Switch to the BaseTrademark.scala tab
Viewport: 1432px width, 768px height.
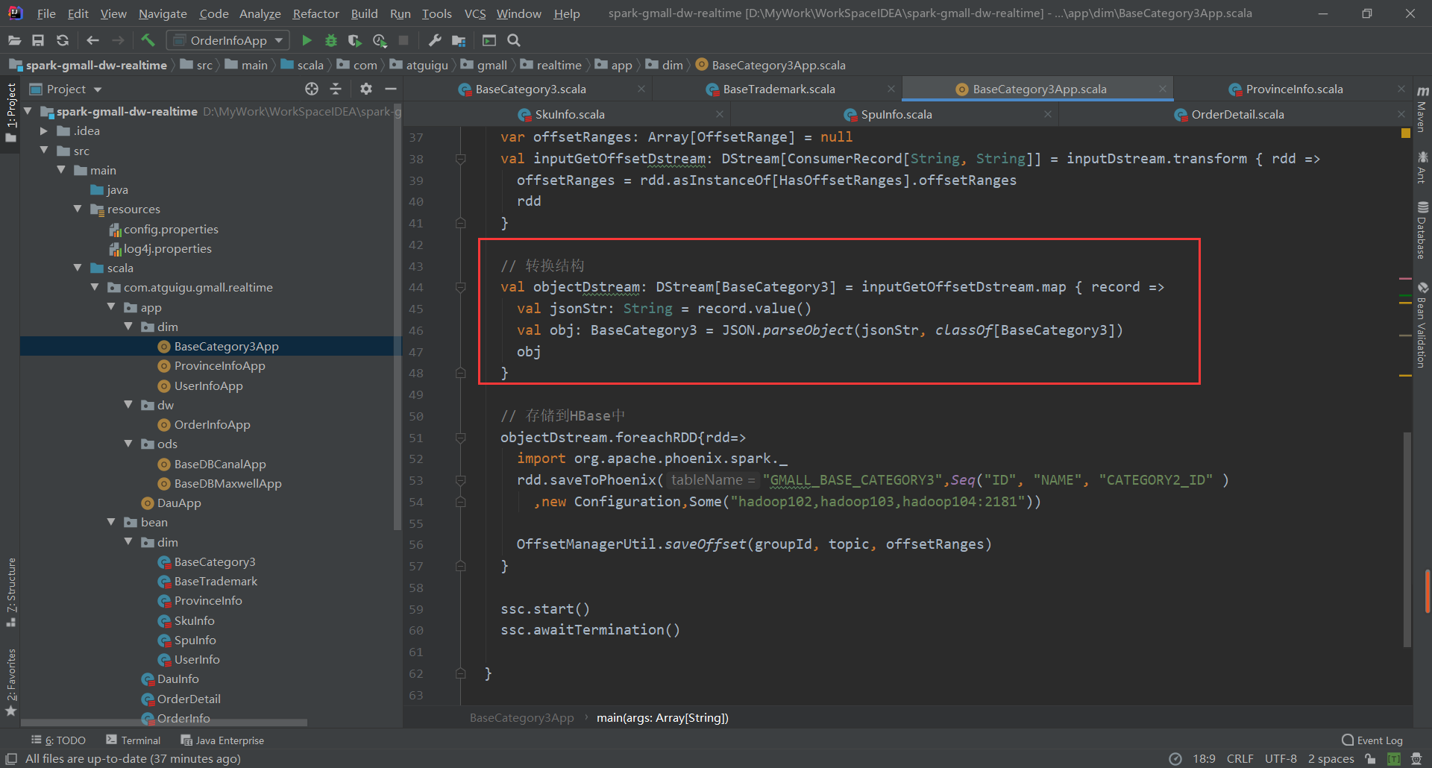tap(779, 89)
